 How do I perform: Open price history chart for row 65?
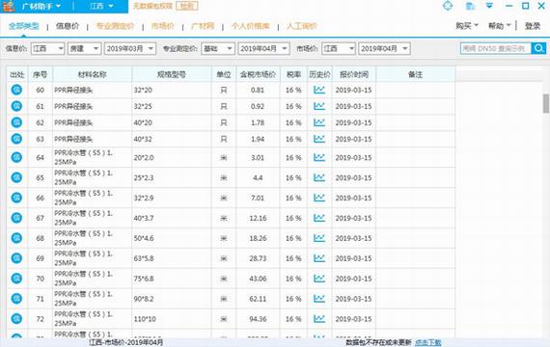tap(319, 177)
